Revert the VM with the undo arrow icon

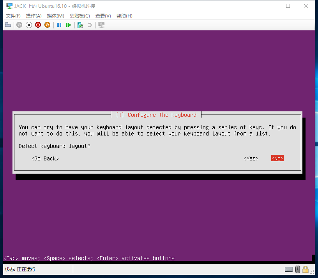click(x=90, y=25)
